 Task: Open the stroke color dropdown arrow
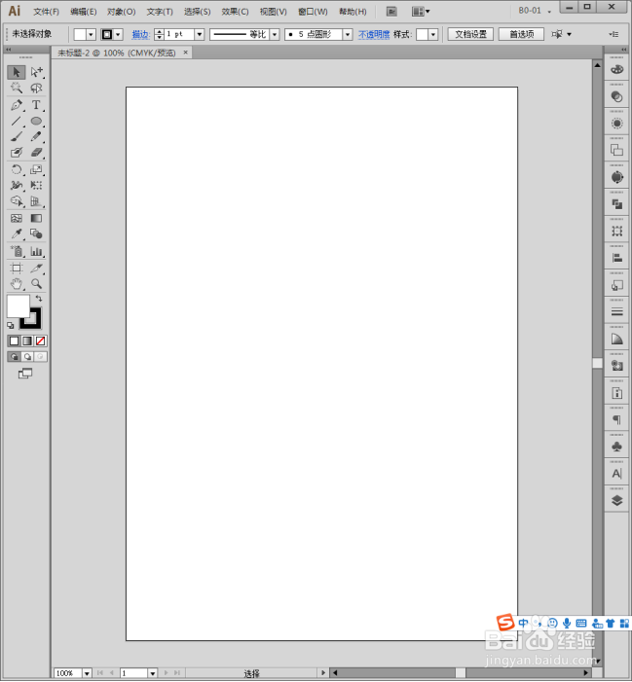(118, 34)
